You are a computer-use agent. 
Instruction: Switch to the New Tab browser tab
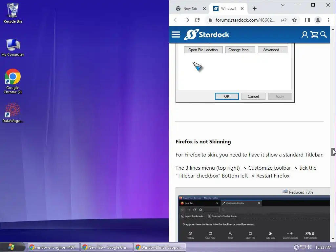pos(190,9)
